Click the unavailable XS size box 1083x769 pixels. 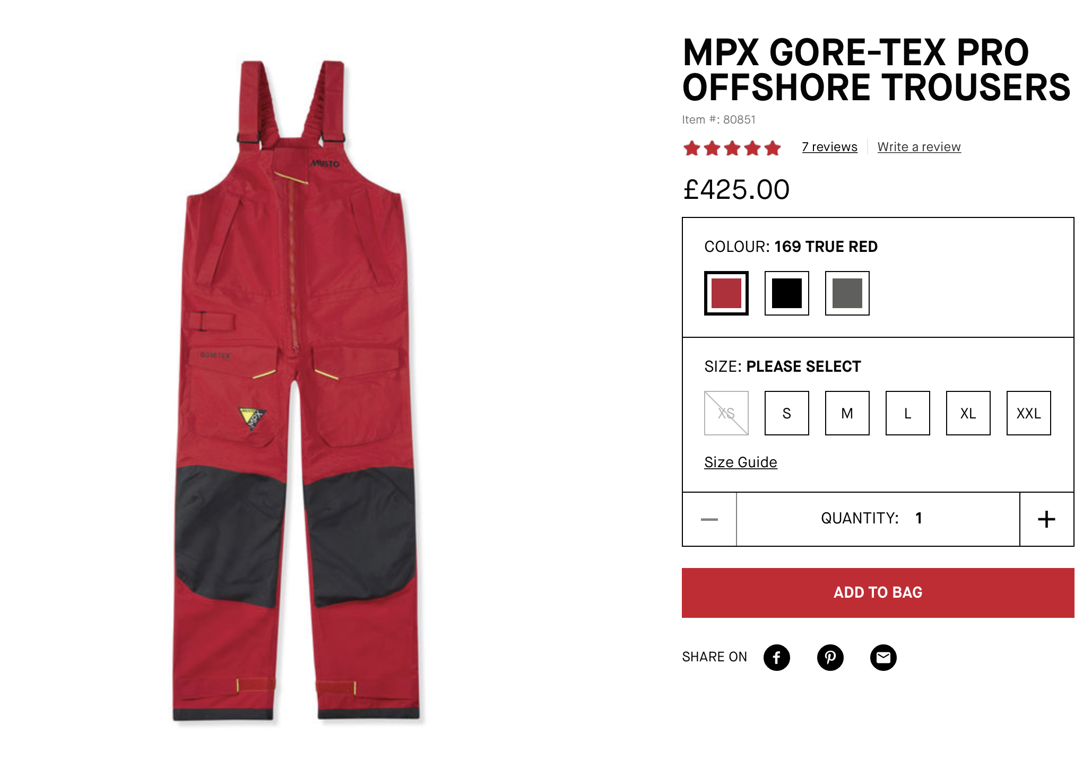[x=726, y=413]
